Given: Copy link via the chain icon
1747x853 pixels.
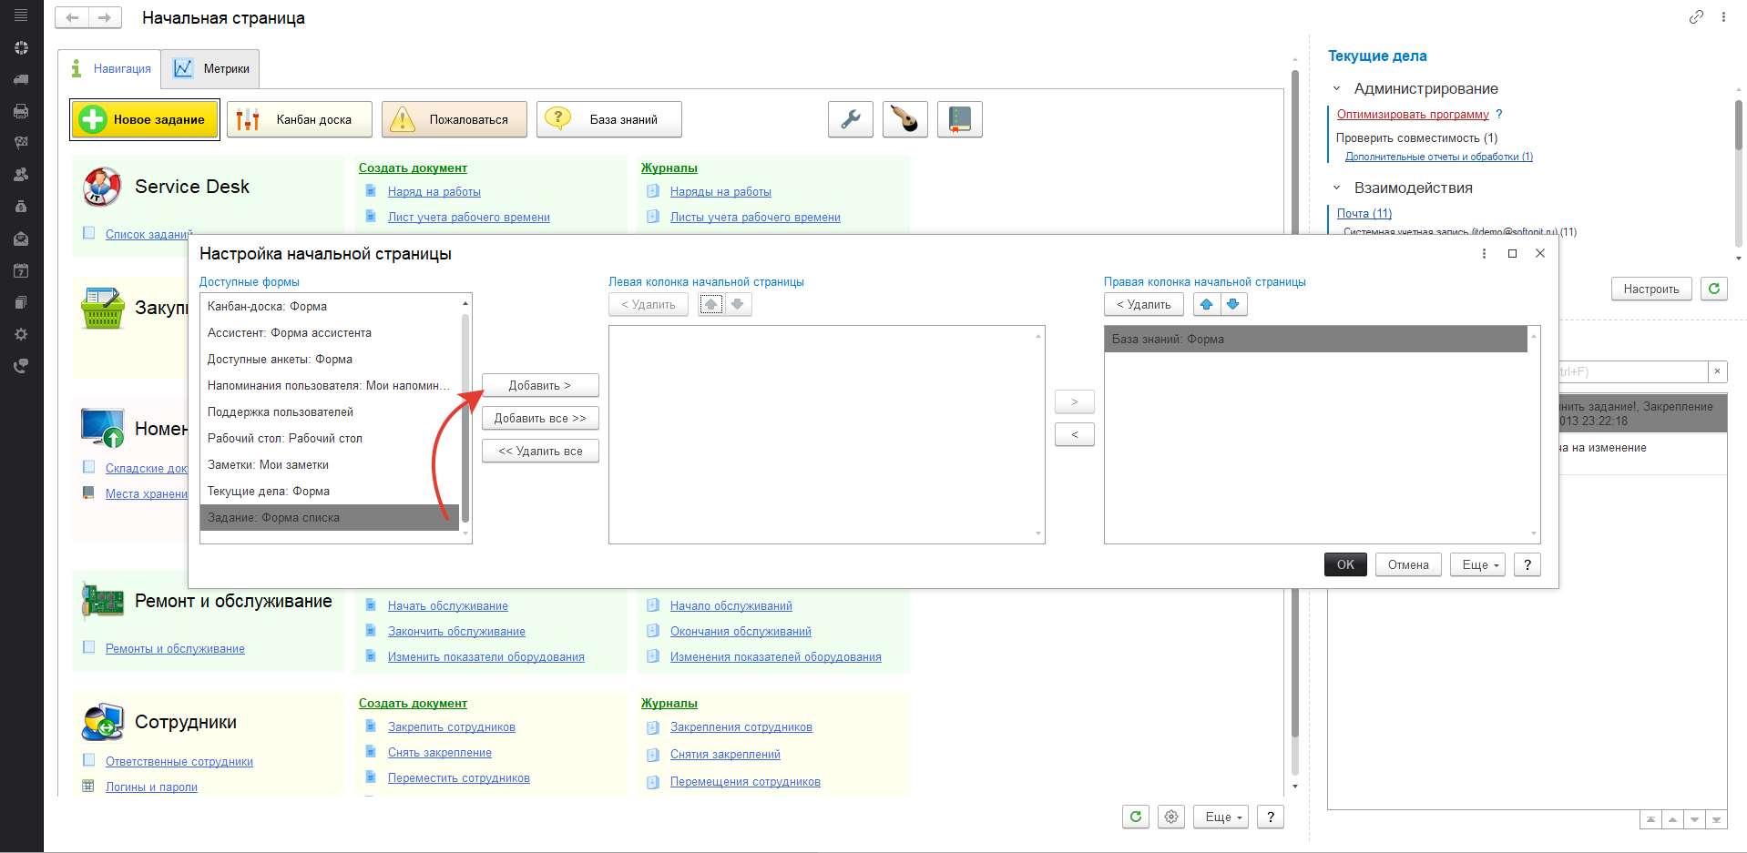Looking at the screenshot, I should [1696, 17].
